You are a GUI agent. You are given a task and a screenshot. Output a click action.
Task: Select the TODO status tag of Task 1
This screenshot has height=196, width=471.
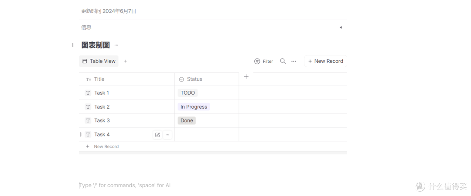click(x=188, y=93)
